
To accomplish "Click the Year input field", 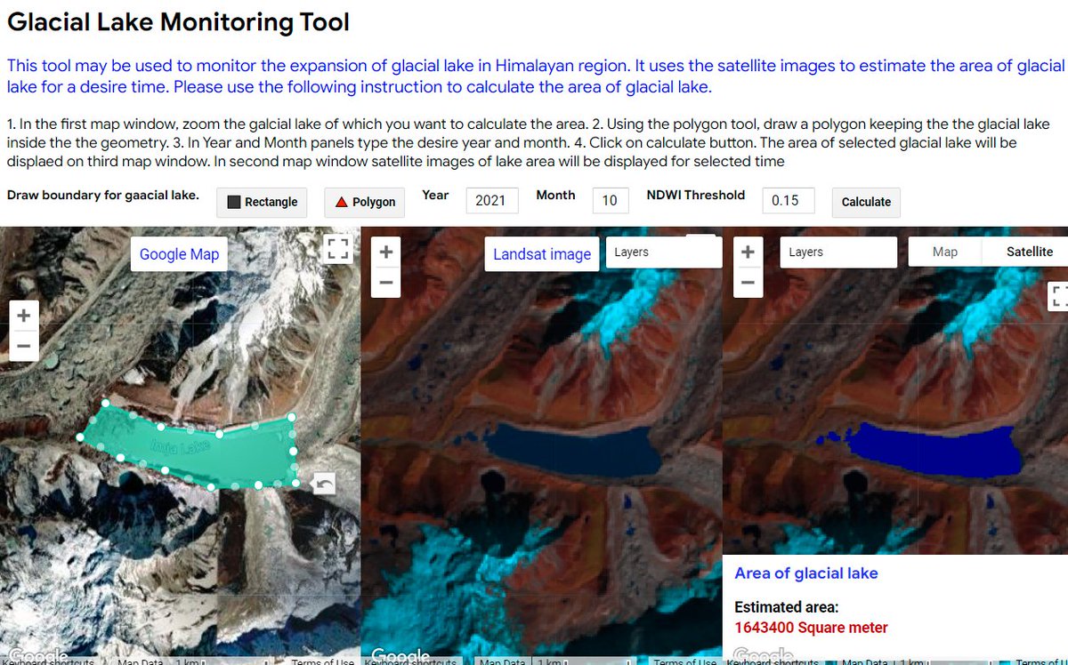I will 491,200.
